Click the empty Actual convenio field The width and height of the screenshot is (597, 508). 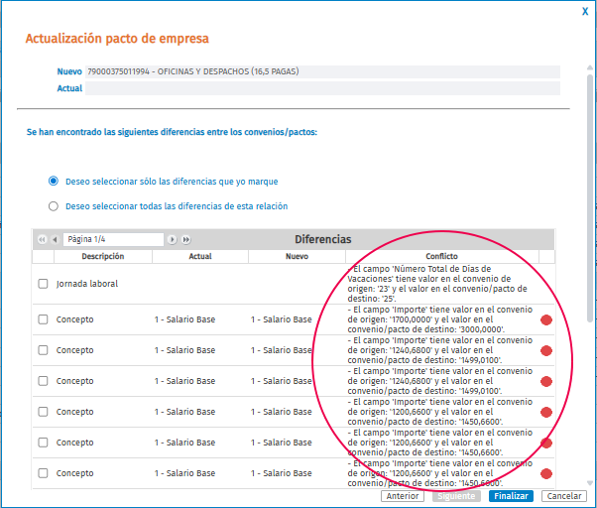322,88
